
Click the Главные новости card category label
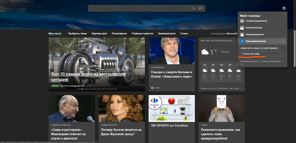pyautogui.click(x=61, y=125)
